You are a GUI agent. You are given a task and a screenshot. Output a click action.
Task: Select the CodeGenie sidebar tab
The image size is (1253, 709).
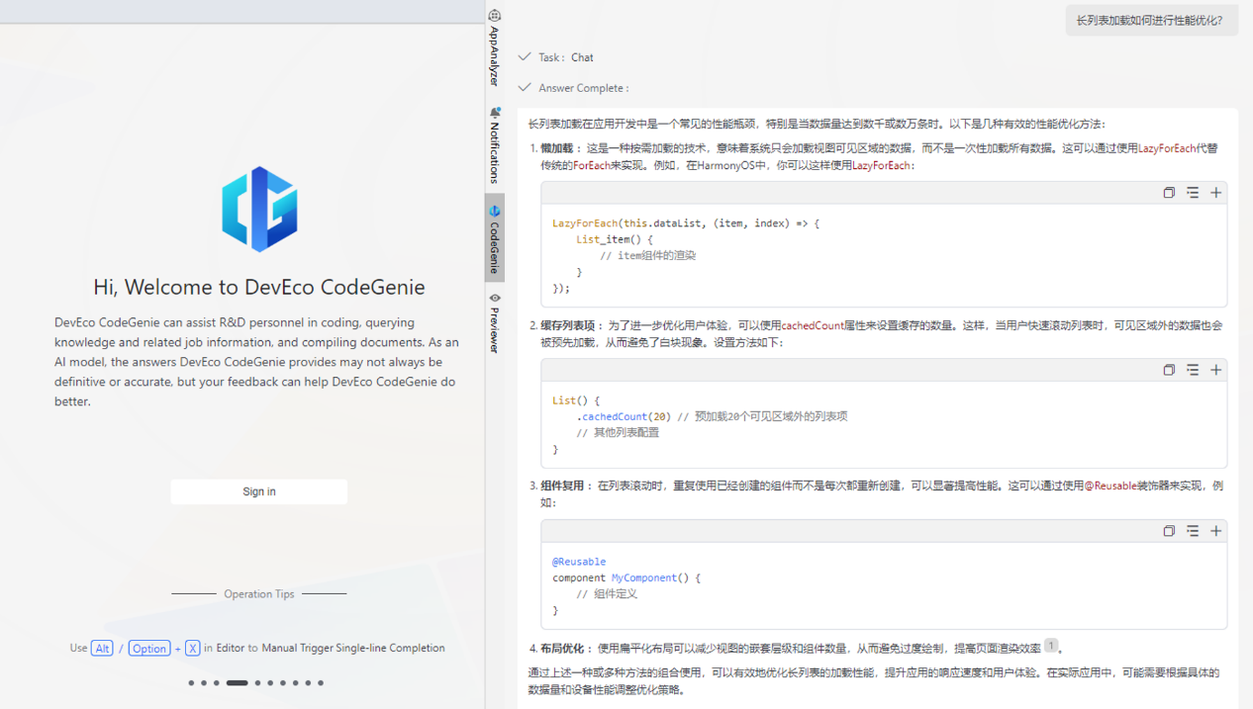[x=495, y=238]
